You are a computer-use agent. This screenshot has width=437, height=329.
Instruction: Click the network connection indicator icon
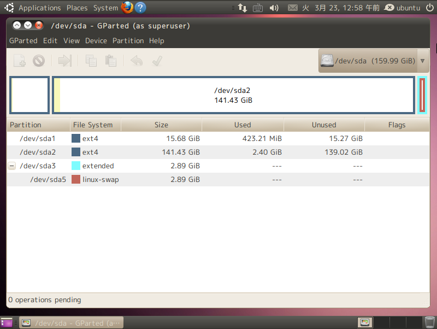(x=242, y=8)
